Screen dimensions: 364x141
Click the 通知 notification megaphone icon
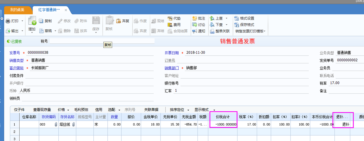pos(195,31)
